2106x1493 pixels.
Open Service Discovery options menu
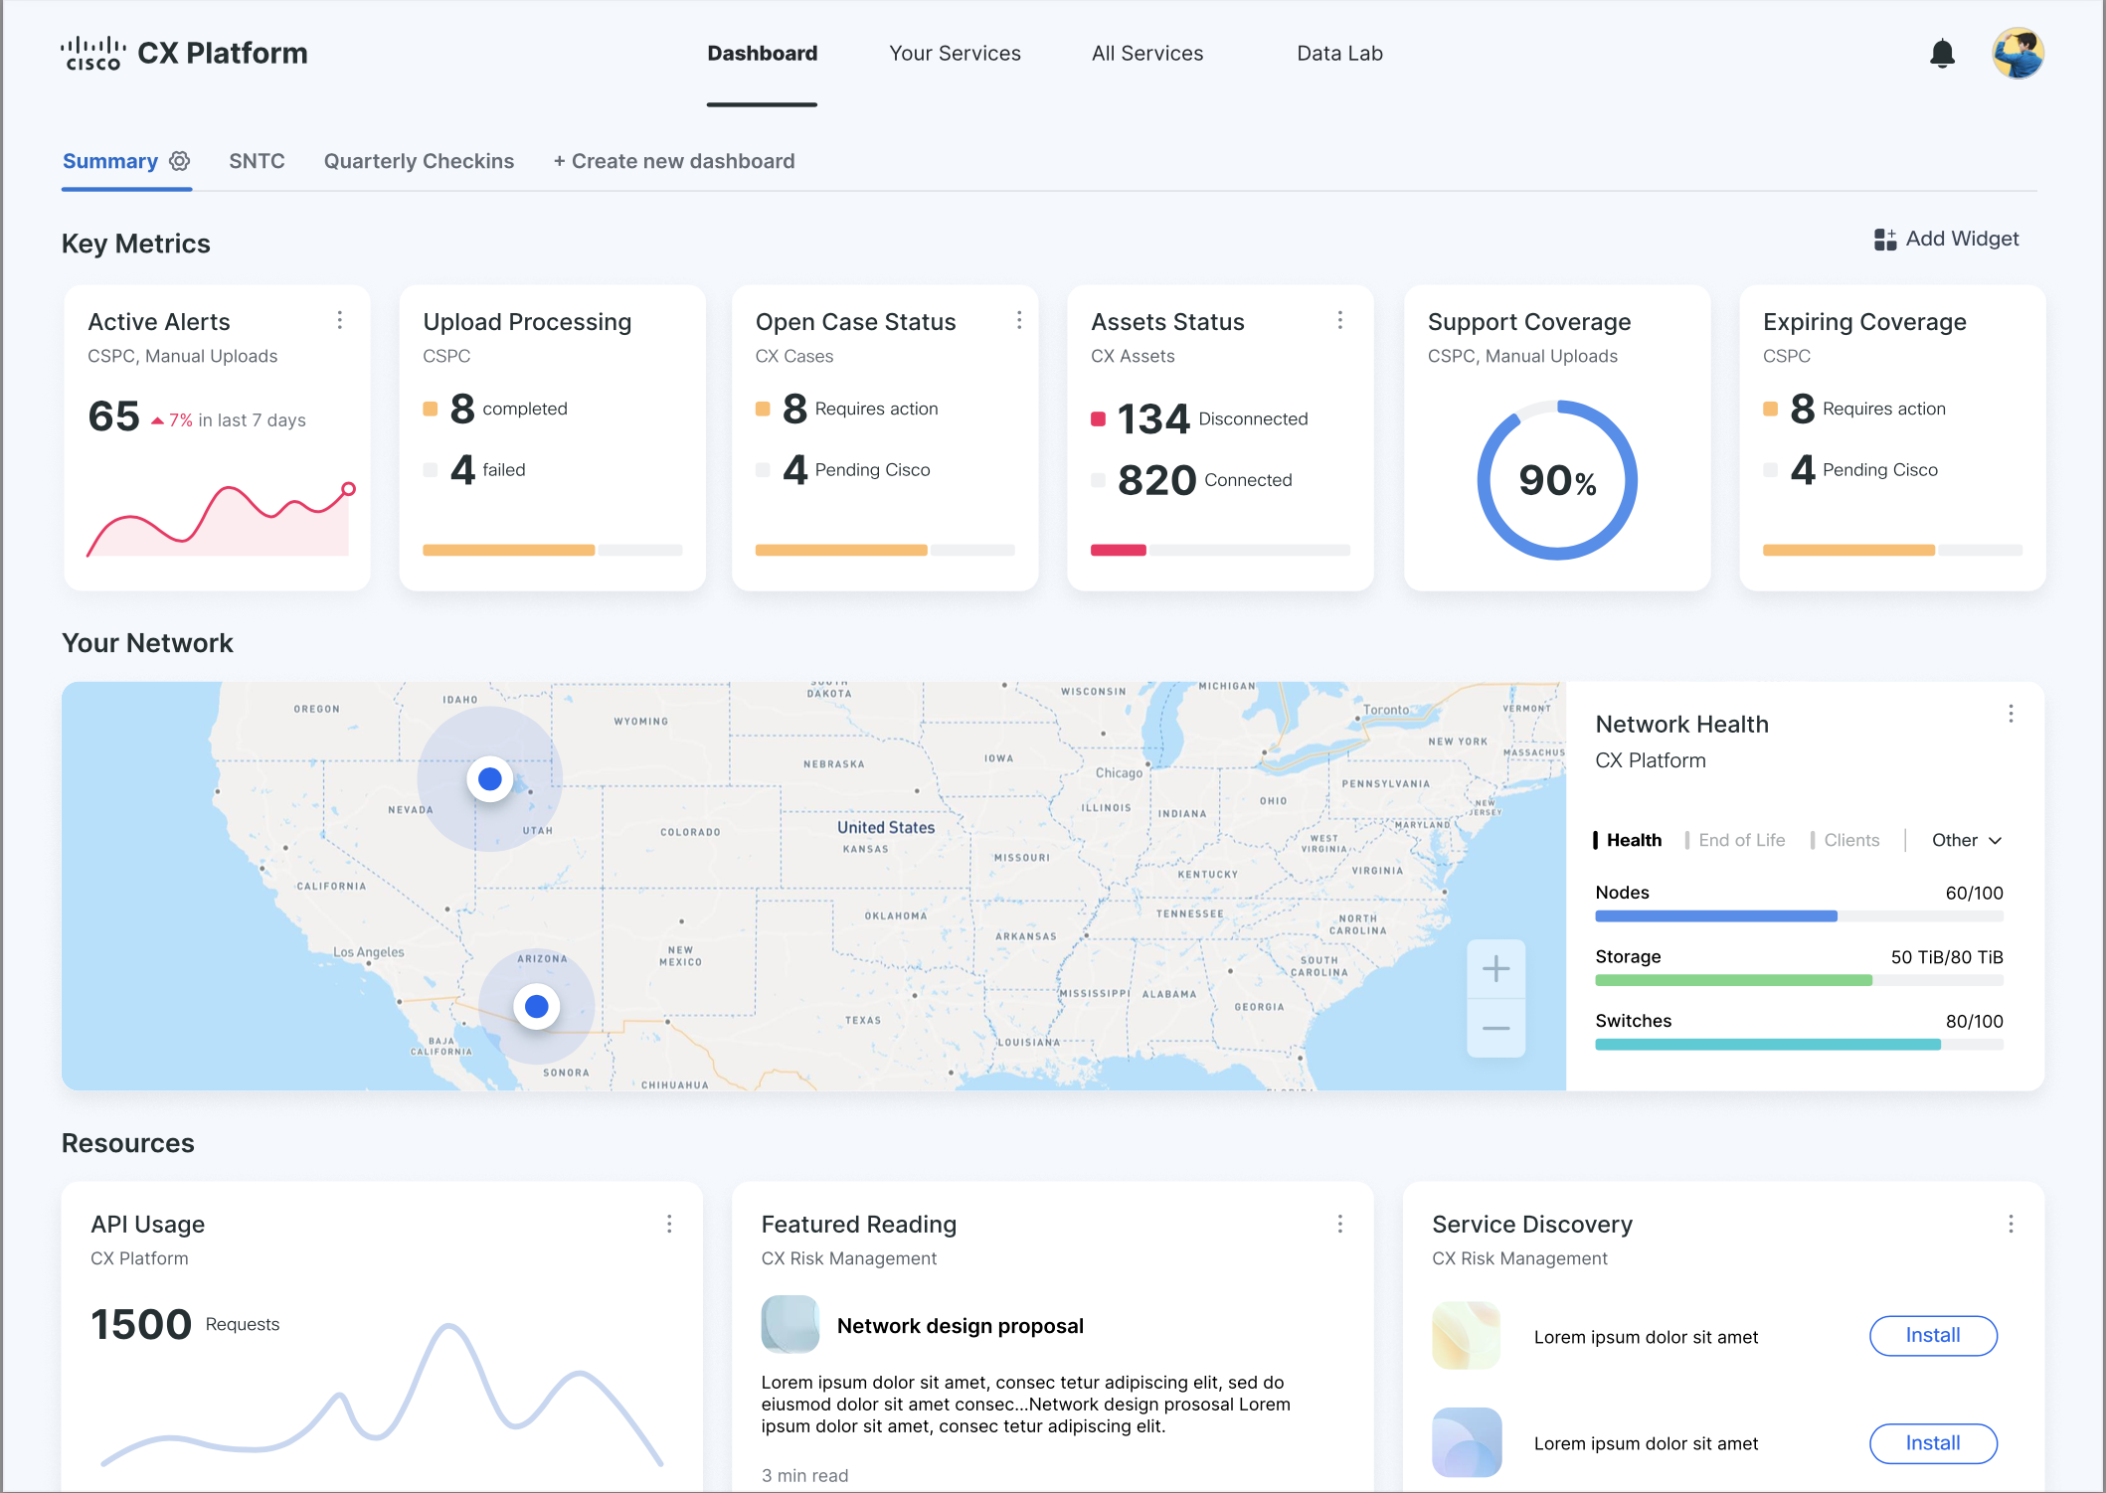(2011, 1224)
